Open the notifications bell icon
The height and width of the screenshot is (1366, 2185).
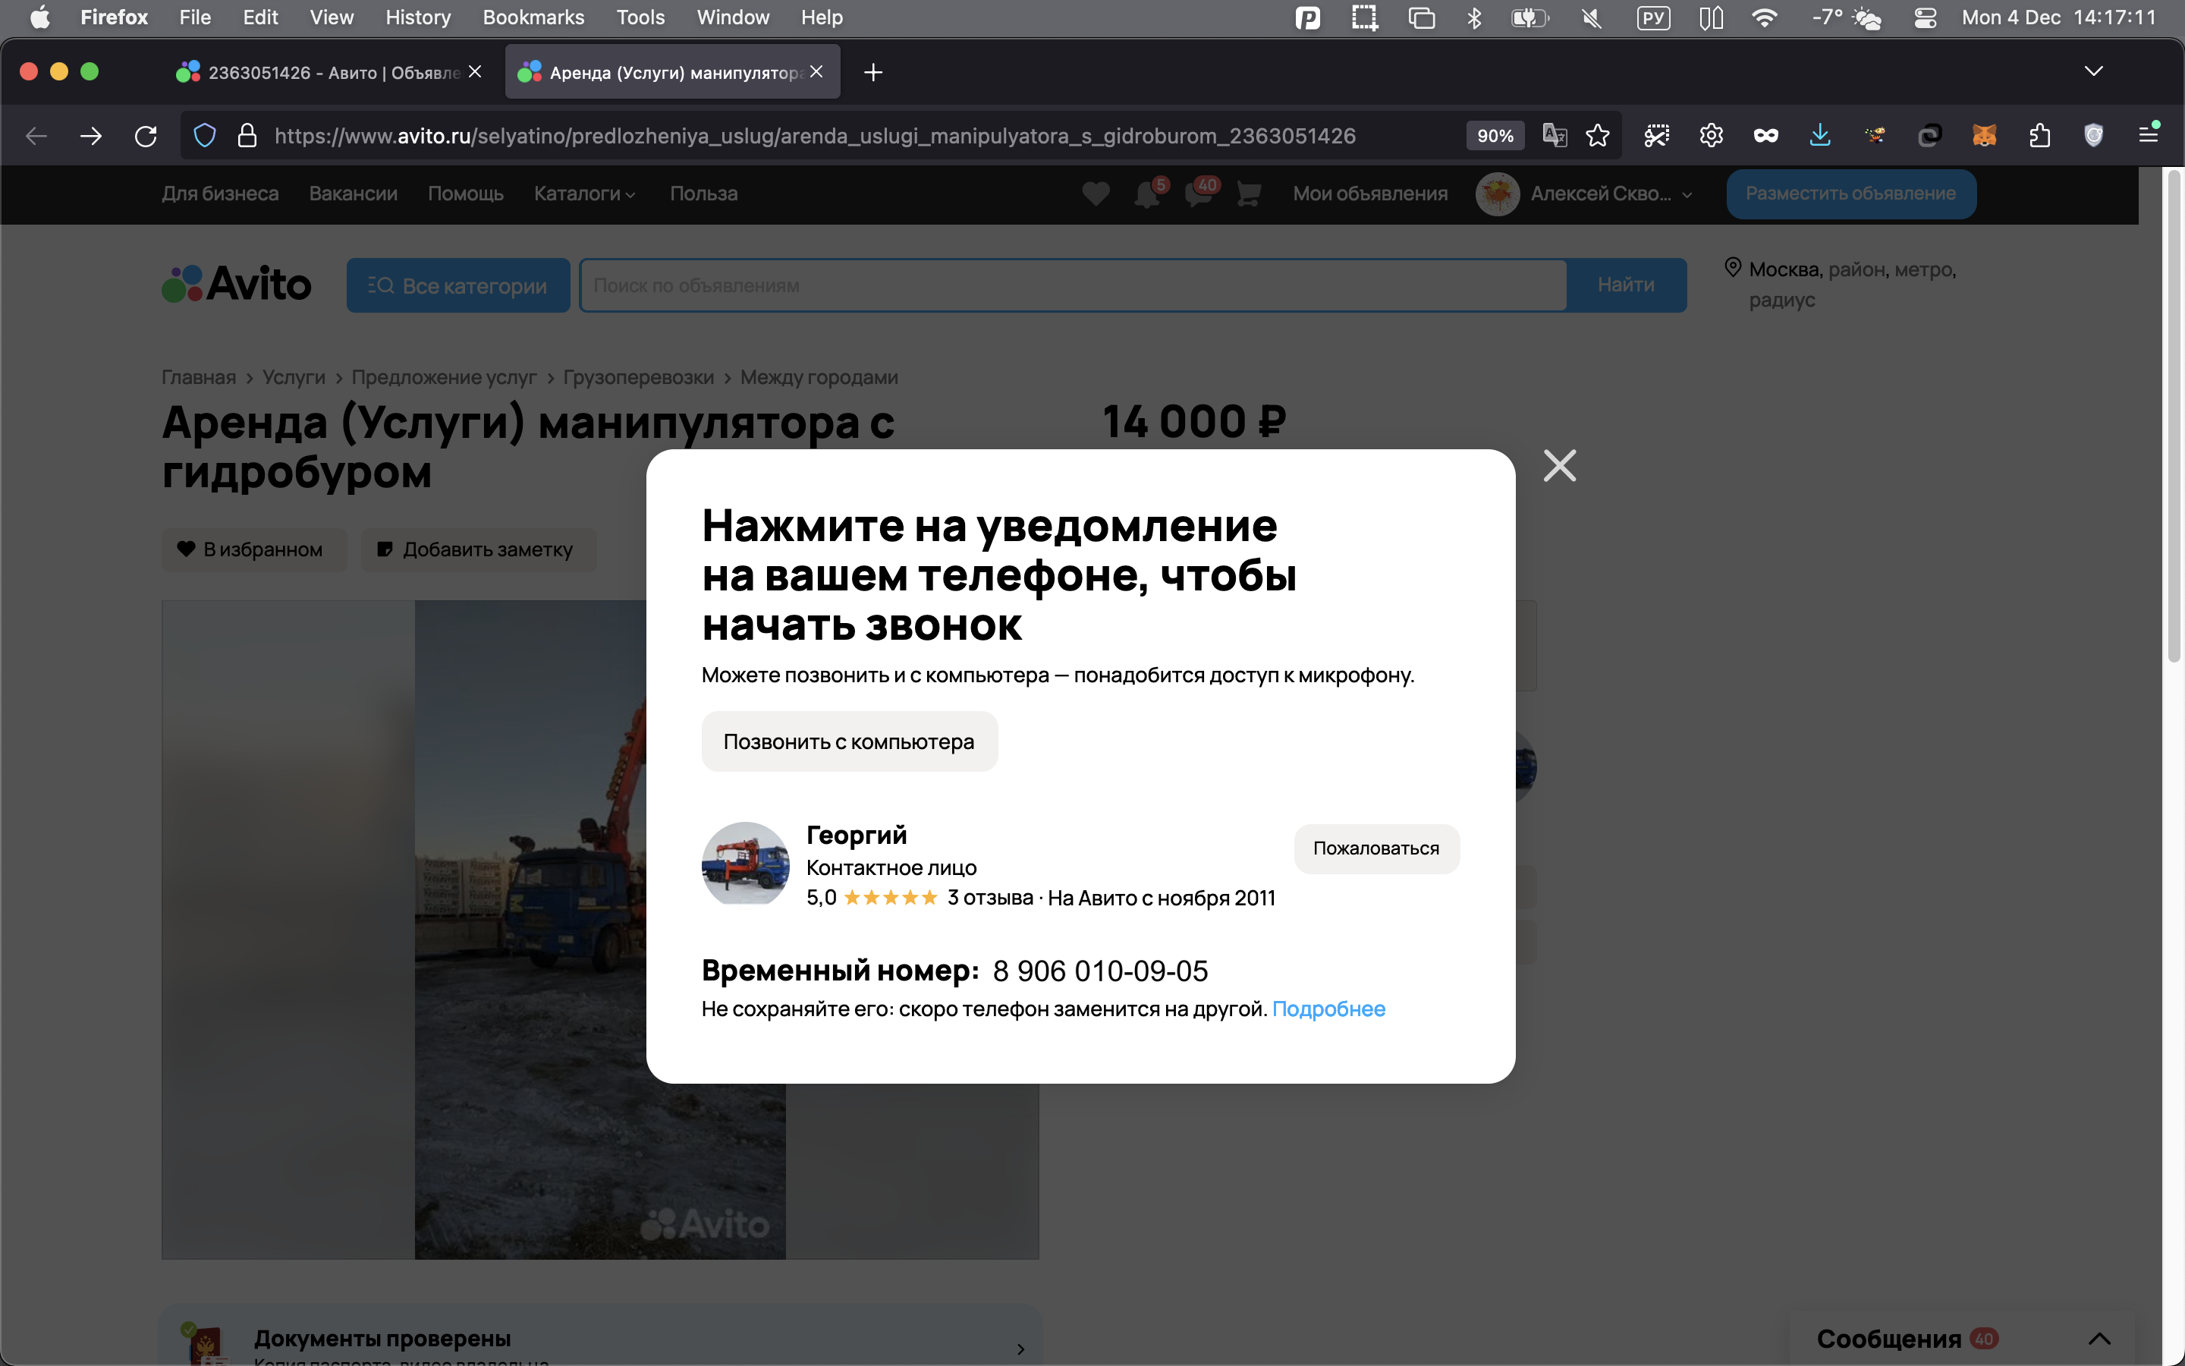pyautogui.click(x=1146, y=194)
